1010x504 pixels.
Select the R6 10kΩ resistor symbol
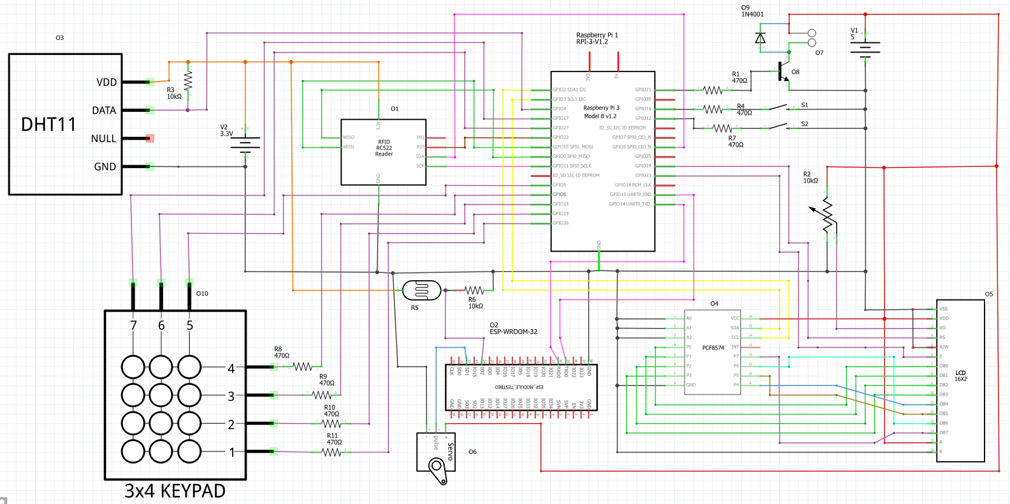pos(474,290)
